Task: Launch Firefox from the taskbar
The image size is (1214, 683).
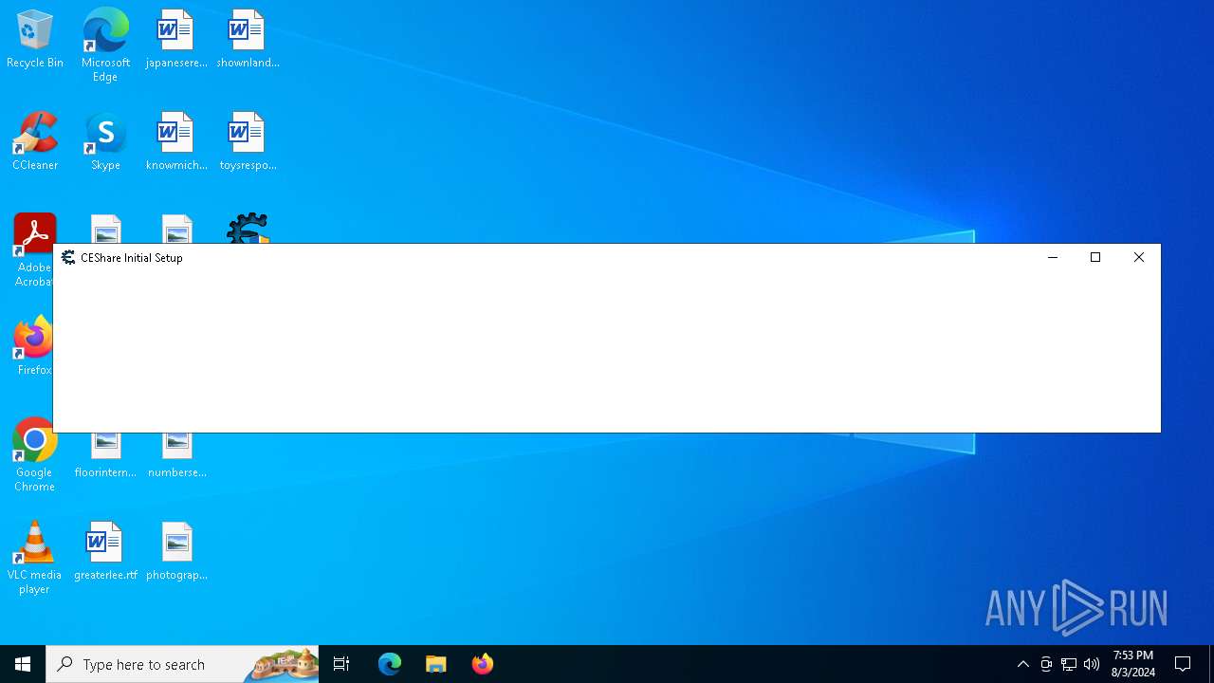Action: click(483, 664)
